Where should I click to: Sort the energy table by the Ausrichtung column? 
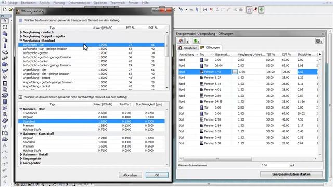tap(186, 54)
